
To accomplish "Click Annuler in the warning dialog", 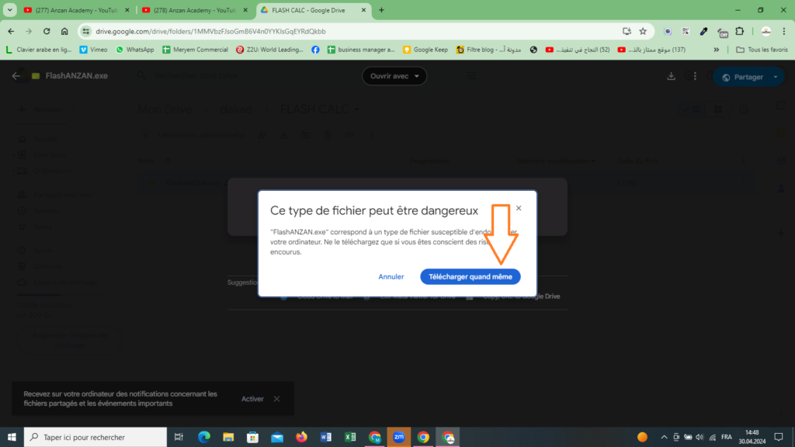I will tap(391, 276).
